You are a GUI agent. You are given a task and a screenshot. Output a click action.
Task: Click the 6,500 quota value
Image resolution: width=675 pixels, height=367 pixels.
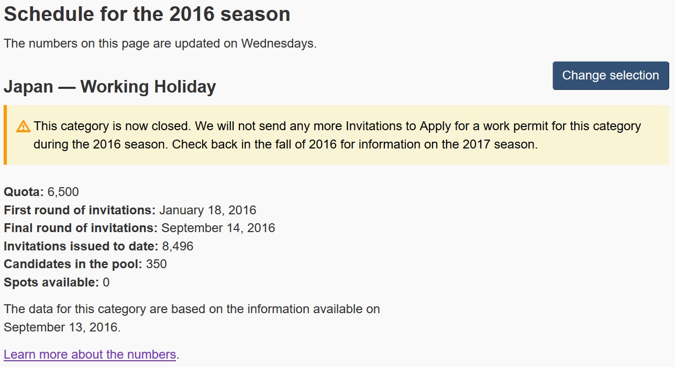[x=63, y=192]
